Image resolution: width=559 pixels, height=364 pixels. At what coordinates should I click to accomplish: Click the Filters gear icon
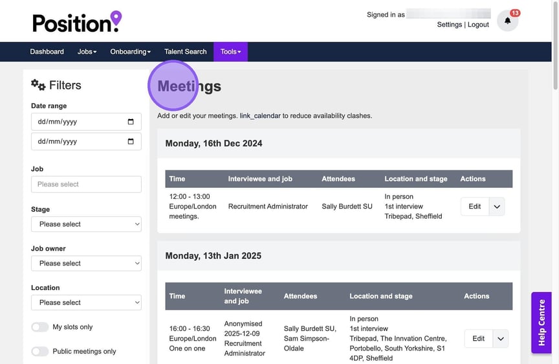click(x=38, y=85)
